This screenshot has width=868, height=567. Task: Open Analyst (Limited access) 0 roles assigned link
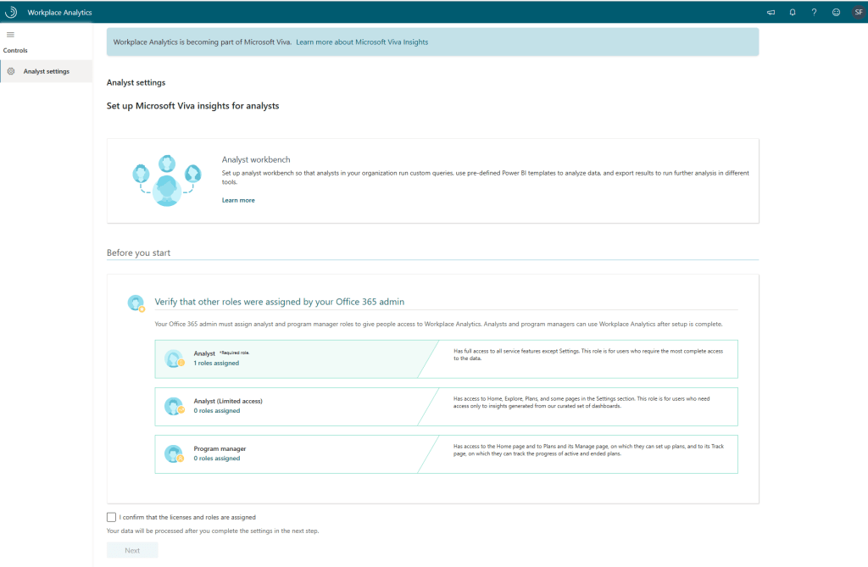216,410
